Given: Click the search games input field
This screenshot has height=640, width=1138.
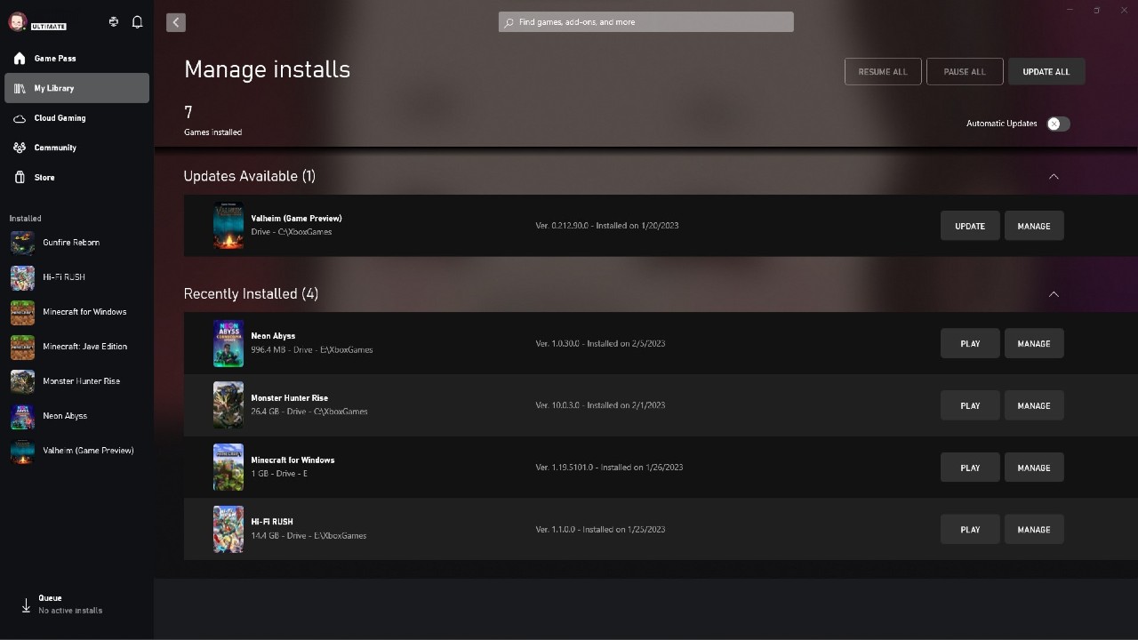Looking at the screenshot, I should (x=646, y=22).
